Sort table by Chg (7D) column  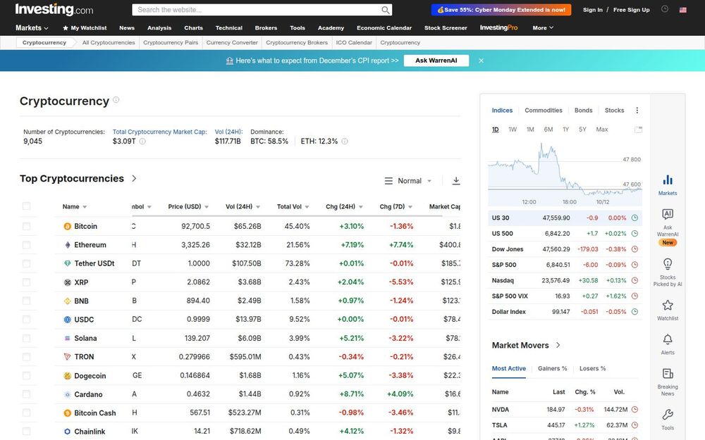[x=396, y=206]
